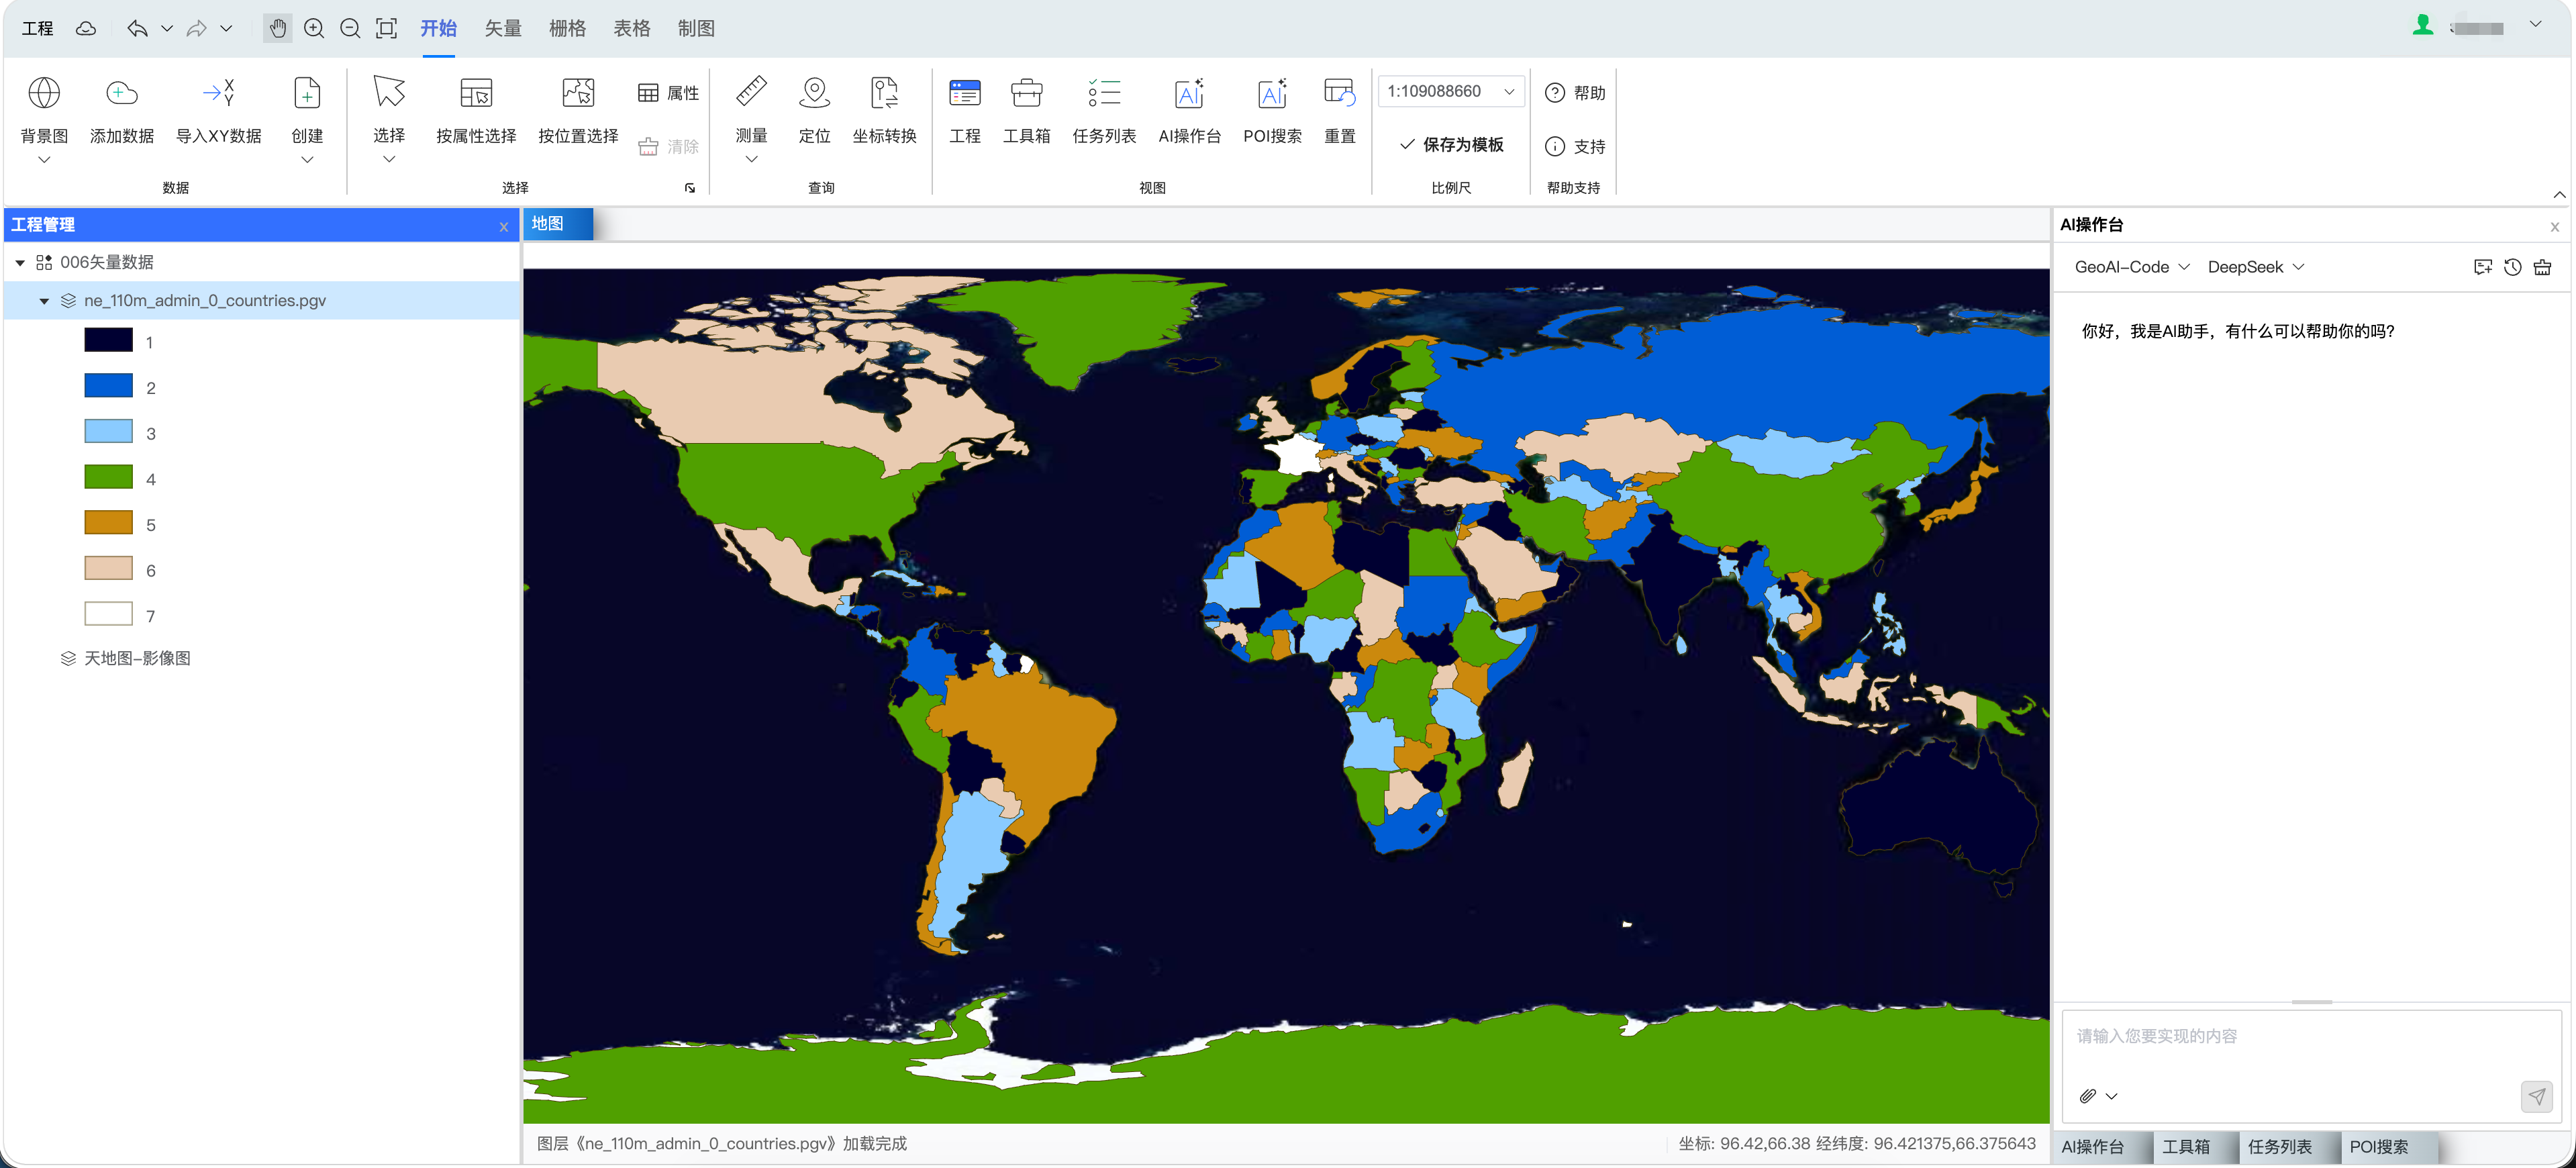
Task: Click the send message arrow button
Action: 2536,1096
